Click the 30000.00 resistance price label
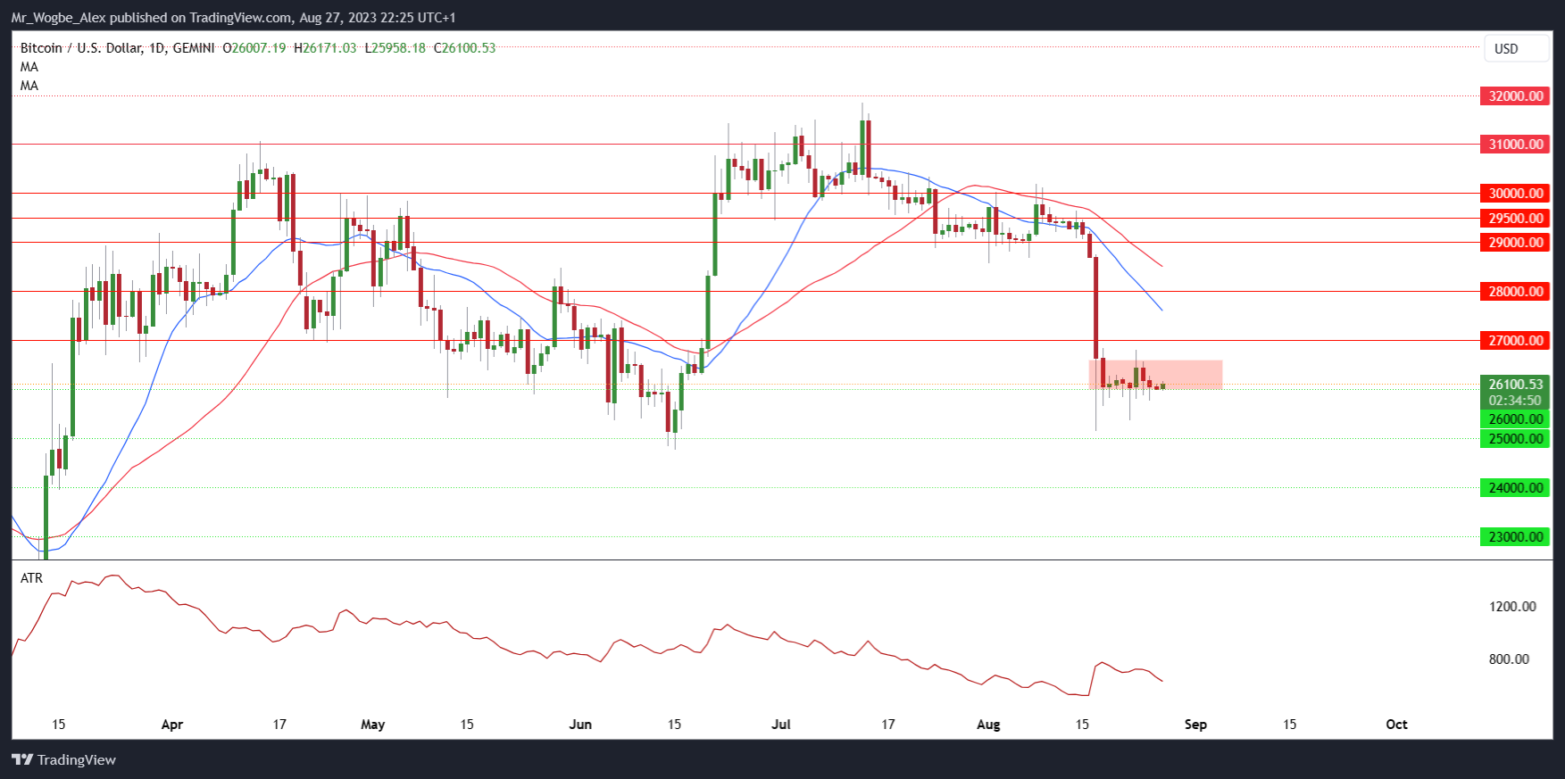The height and width of the screenshot is (779, 1565). [1515, 193]
